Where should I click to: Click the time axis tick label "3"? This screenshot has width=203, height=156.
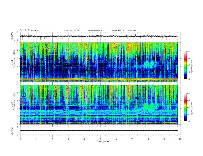pos(68,139)
